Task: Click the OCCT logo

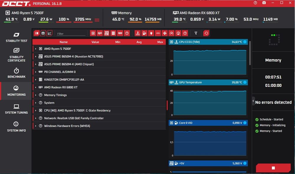Action: (16, 4)
